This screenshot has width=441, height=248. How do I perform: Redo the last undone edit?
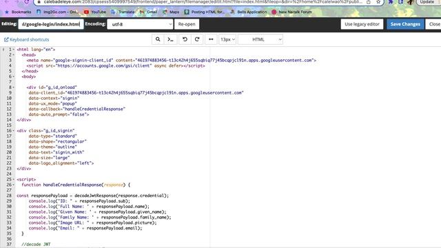[197, 39]
